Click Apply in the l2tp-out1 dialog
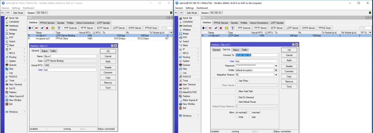The height and width of the screenshot is (133, 373). click(289, 60)
